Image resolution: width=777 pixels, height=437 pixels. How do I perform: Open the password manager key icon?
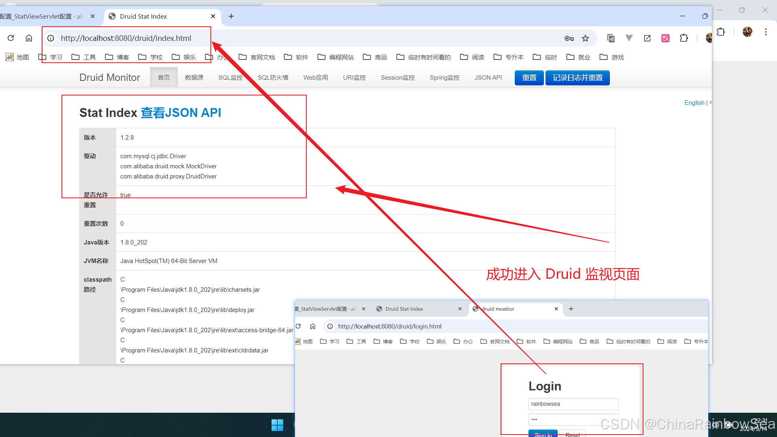tap(569, 38)
